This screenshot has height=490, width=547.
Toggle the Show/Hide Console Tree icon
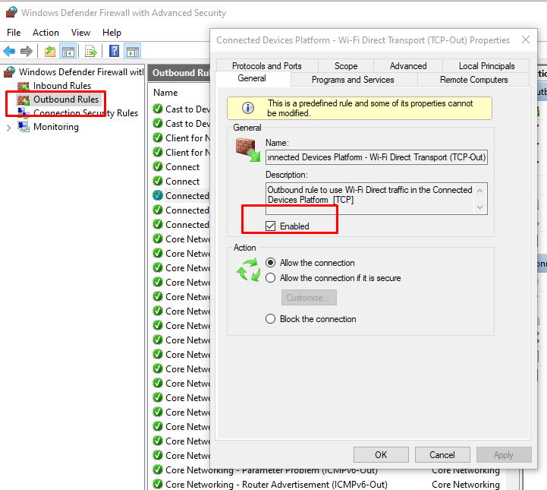click(x=68, y=52)
